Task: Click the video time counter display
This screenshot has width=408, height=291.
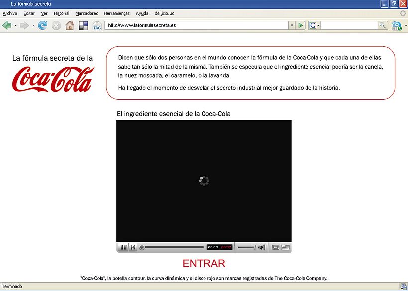Action: [x=219, y=247]
